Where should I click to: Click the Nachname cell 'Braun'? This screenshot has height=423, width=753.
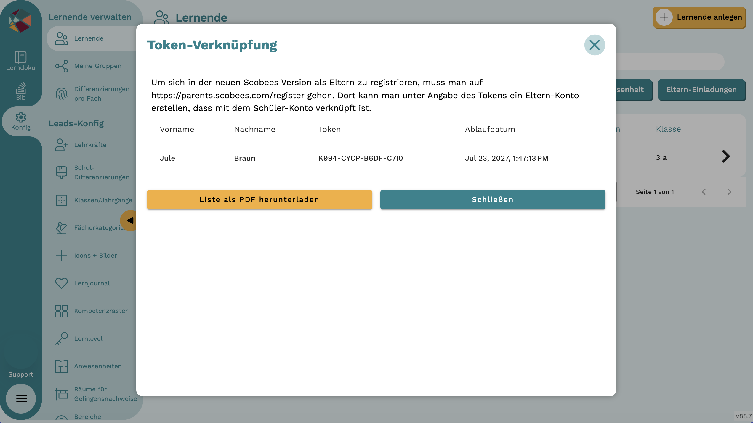point(245,158)
